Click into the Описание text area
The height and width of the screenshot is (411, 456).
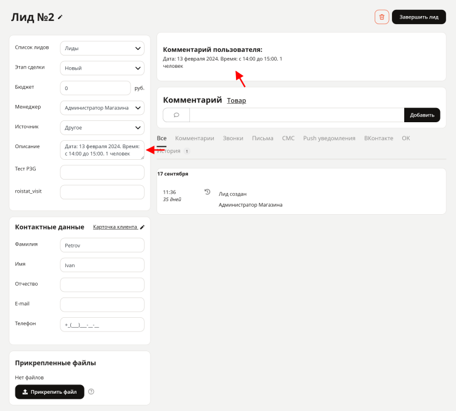tap(102, 150)
